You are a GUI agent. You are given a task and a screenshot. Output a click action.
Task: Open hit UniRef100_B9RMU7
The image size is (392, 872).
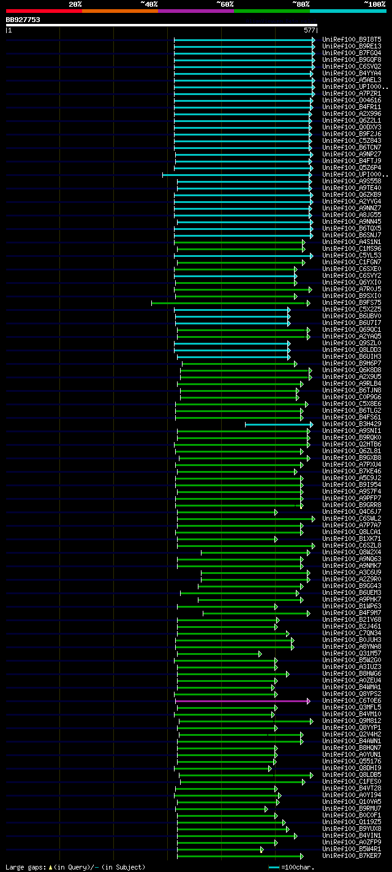pos(352,808)
